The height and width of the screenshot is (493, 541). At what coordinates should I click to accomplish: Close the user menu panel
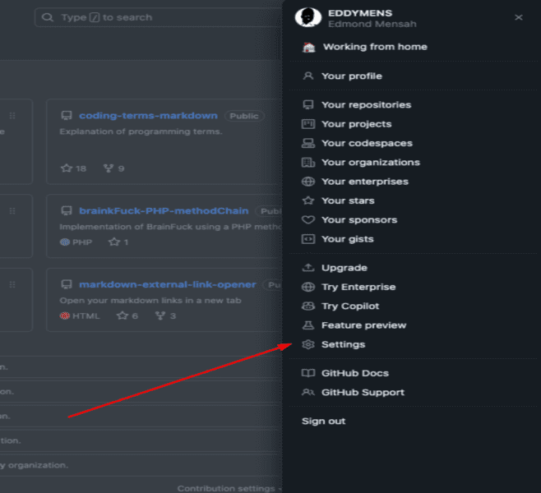[518, 17]
